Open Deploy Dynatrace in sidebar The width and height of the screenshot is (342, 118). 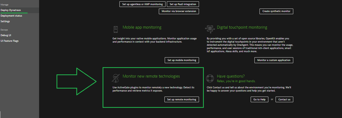pos(19,10)
